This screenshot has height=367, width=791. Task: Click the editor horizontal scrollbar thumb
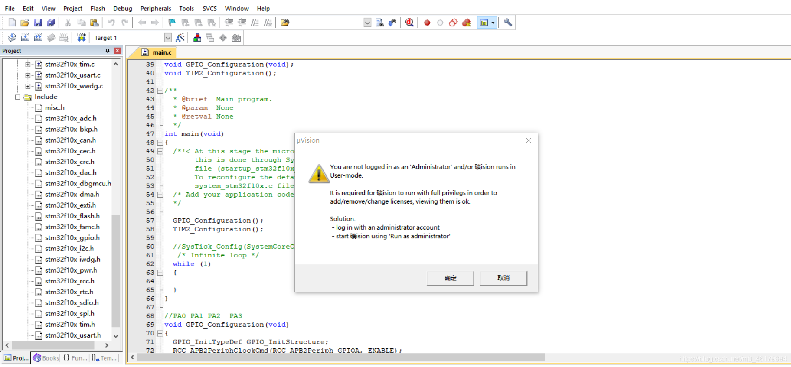tap(341, 357)
